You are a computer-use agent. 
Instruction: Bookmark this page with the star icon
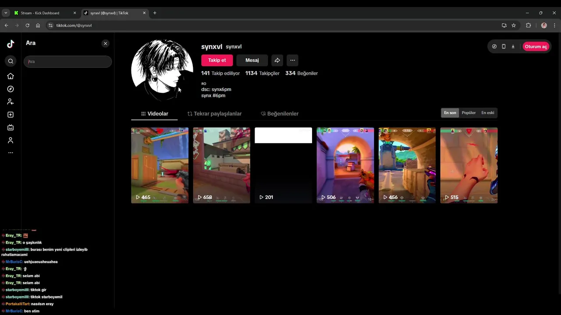pyautogui.click(x=514, y=25)
